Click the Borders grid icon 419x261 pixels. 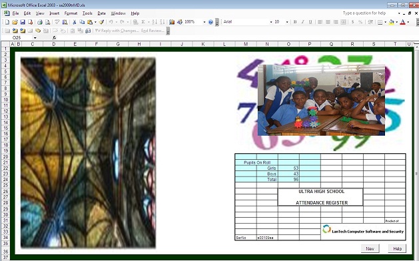380,22
